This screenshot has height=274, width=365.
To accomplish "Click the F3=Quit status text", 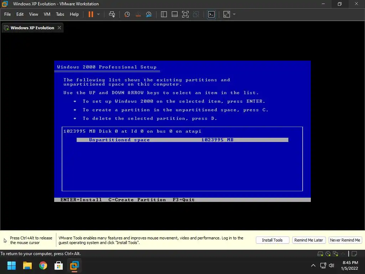I will [184, 200].
